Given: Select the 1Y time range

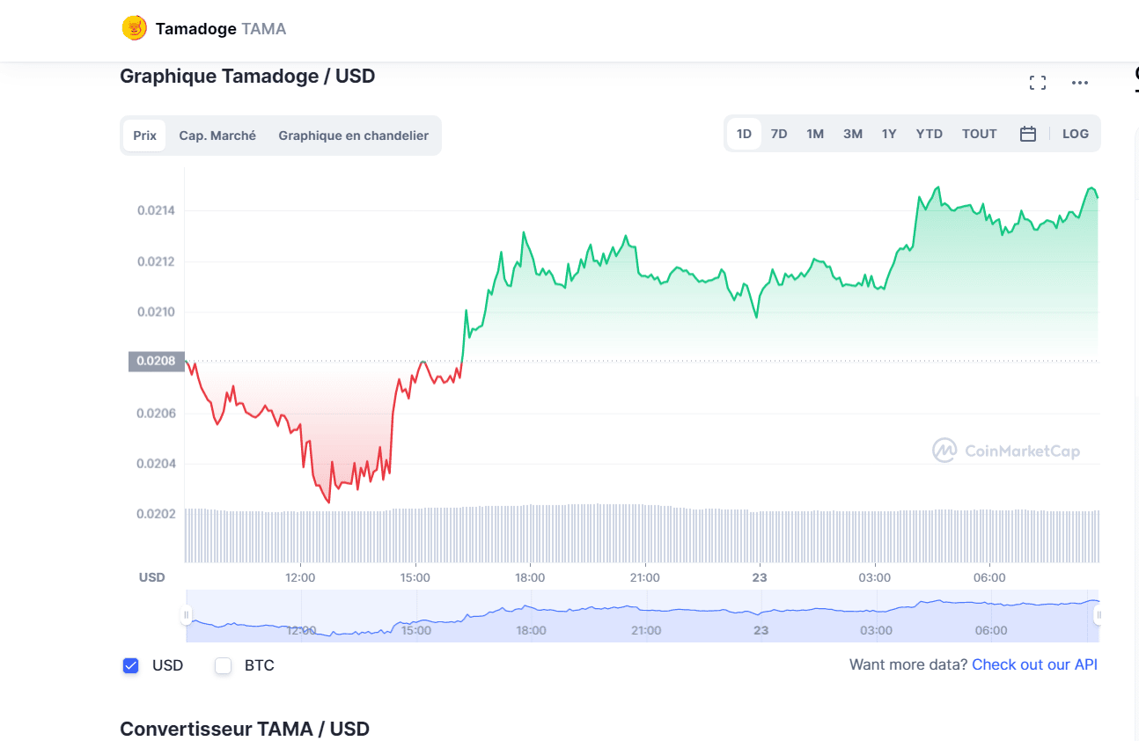Looking at the screenshot, I should tap(889, 134).
